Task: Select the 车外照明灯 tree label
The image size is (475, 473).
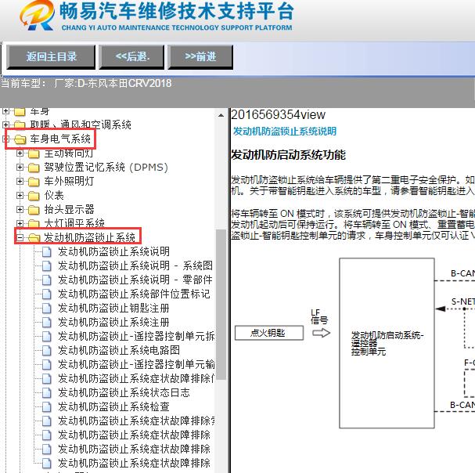Action: [69, 182]
